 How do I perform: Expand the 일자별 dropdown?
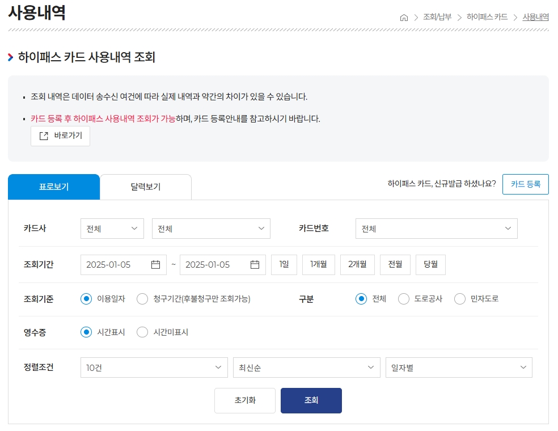coord(458,367)
